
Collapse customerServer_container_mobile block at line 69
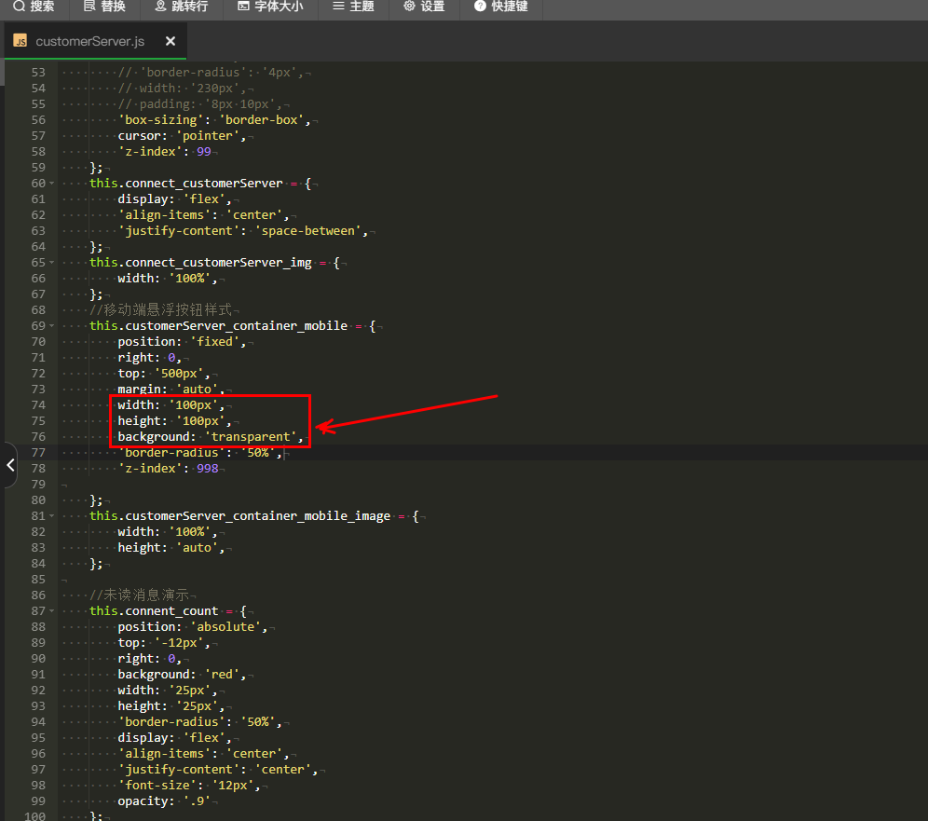tap(52, 326)
